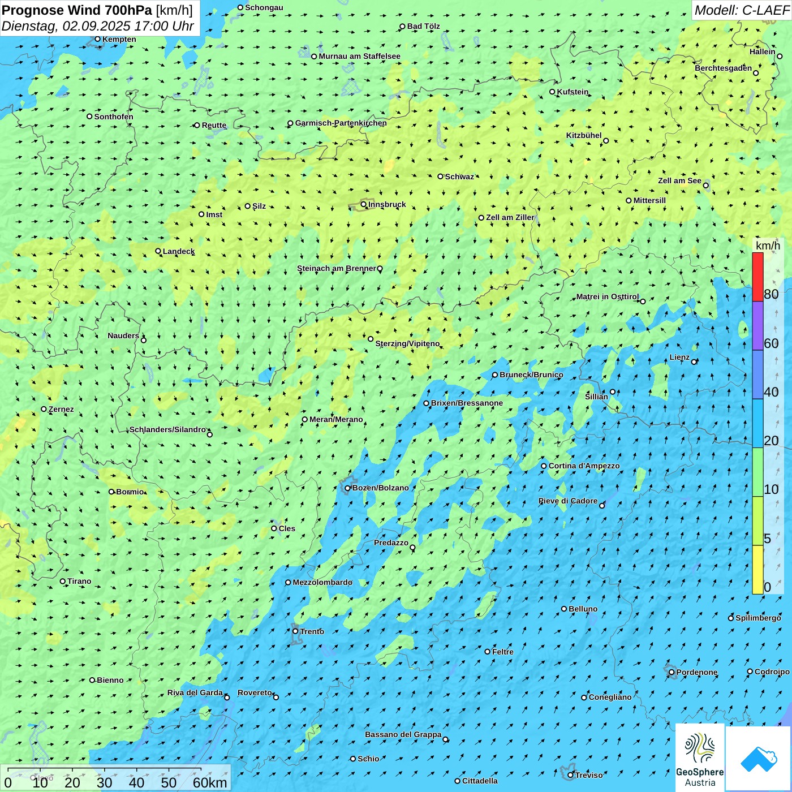Click the Meran/Merano label
792x792 pixels.
click(x=336, y=419)
